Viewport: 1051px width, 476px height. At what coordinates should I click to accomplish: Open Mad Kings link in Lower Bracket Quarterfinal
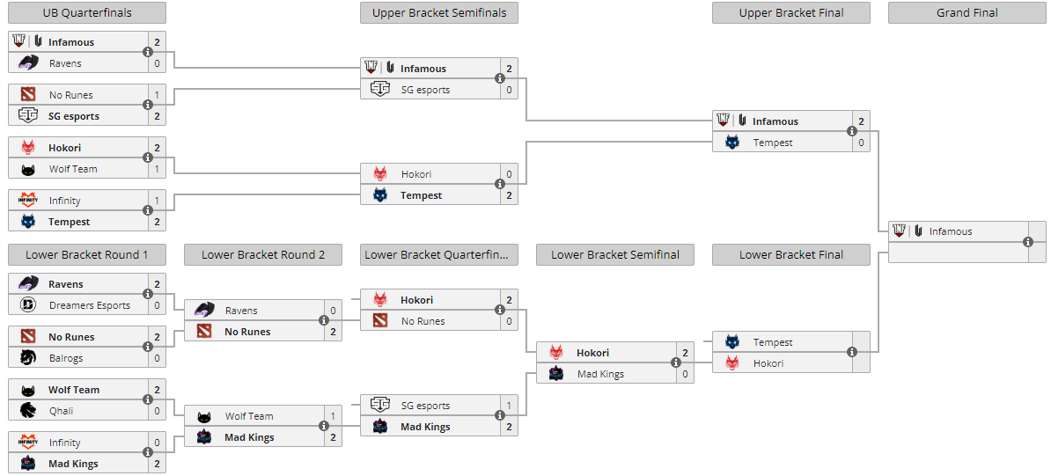point(425,427)
